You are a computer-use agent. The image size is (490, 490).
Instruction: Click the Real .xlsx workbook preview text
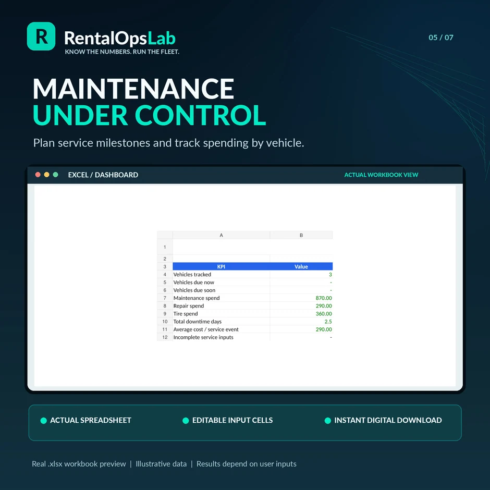79,464
